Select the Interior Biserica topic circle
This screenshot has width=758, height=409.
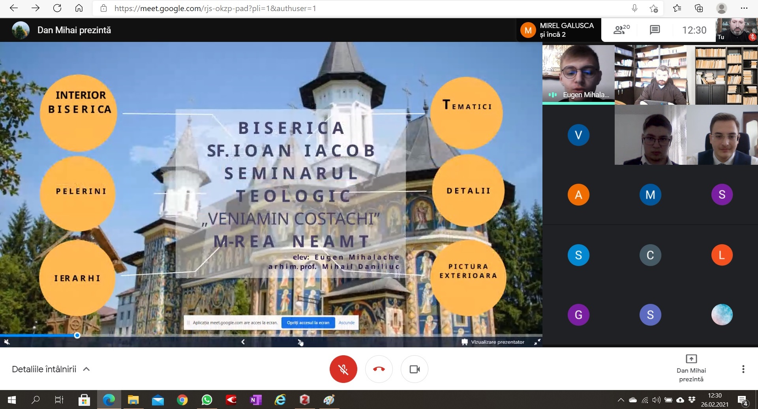pyautogui.click(x=79, y=113)
